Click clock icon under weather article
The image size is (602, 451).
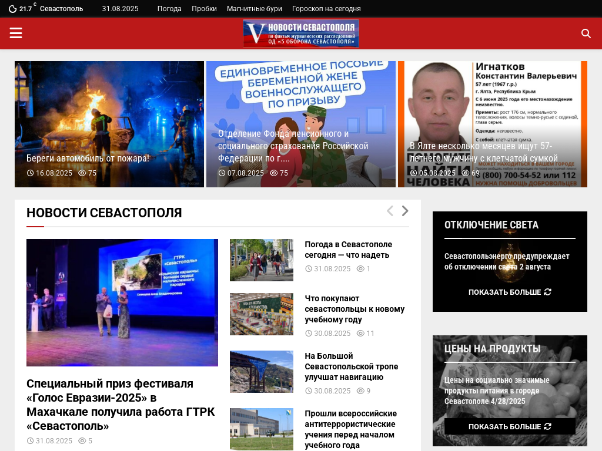tap(308, 269)
